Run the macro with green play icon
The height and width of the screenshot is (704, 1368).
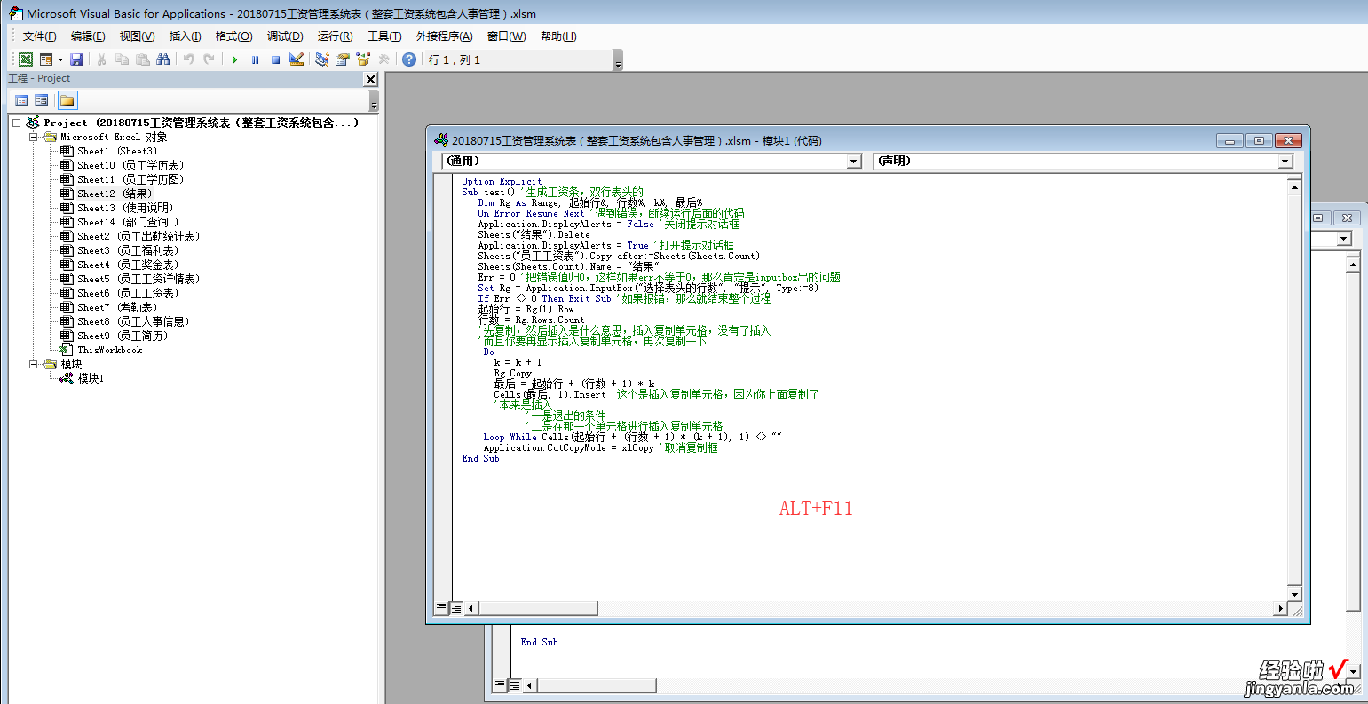click(x=234, y=59)
